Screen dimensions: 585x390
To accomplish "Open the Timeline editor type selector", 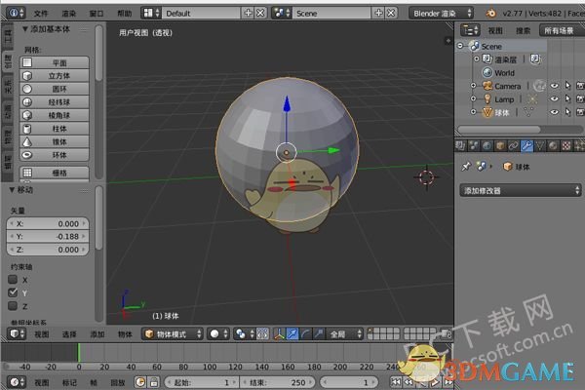I will tap(17, 382).
